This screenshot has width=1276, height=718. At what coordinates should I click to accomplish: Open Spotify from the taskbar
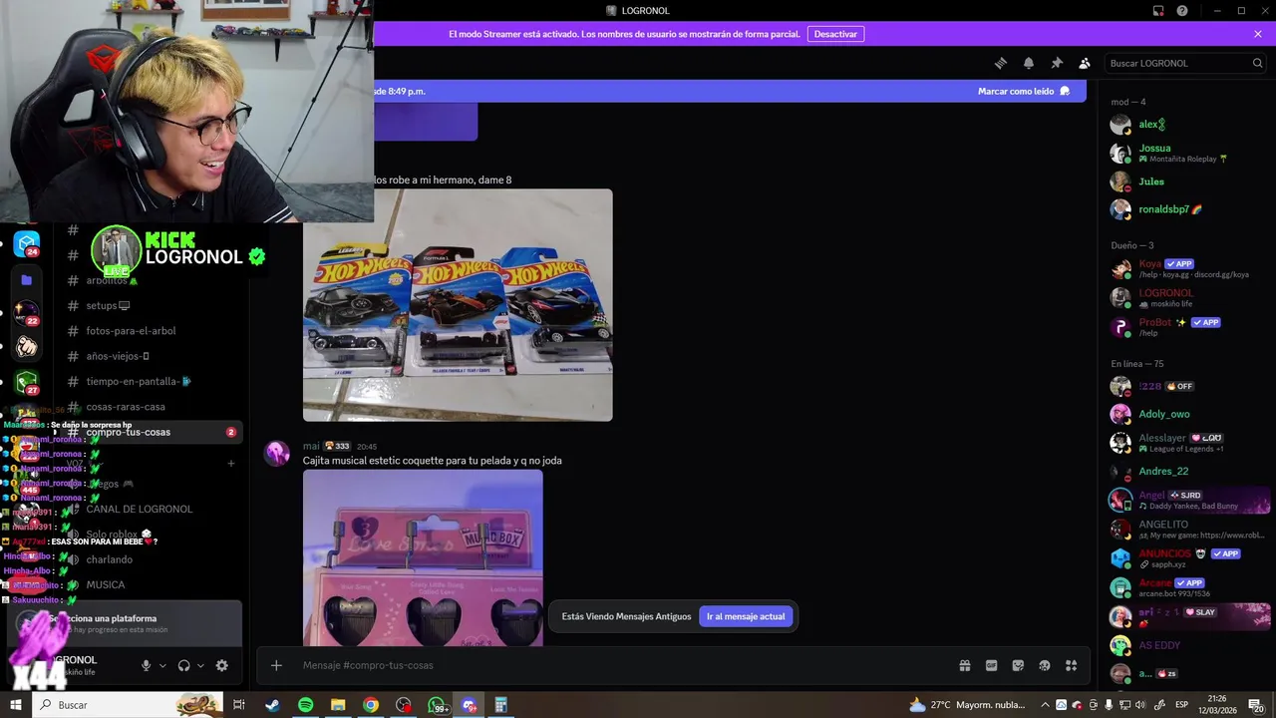click(x=305, y=705)
